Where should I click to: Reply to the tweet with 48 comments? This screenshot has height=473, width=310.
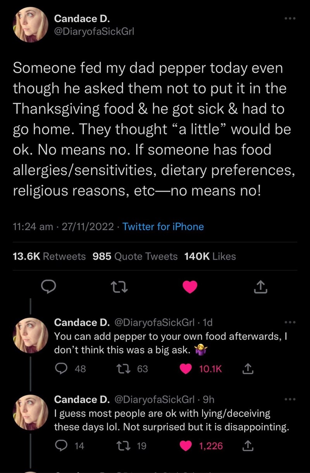pos(60,369)
